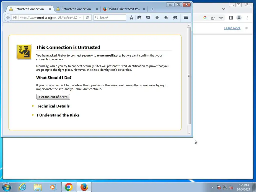Expand I Understand the Risks section
The image size is (256, 192).
(x=58, y=115)
